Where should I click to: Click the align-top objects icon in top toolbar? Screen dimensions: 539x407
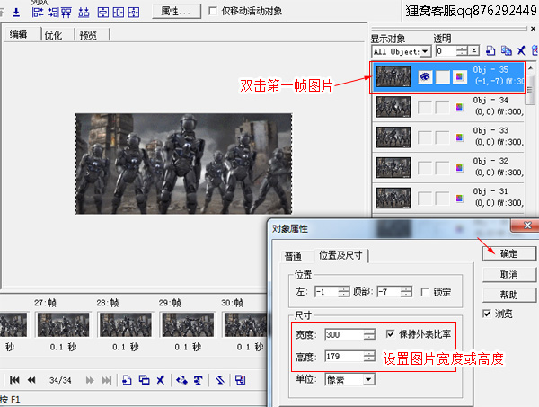point(66,13)
